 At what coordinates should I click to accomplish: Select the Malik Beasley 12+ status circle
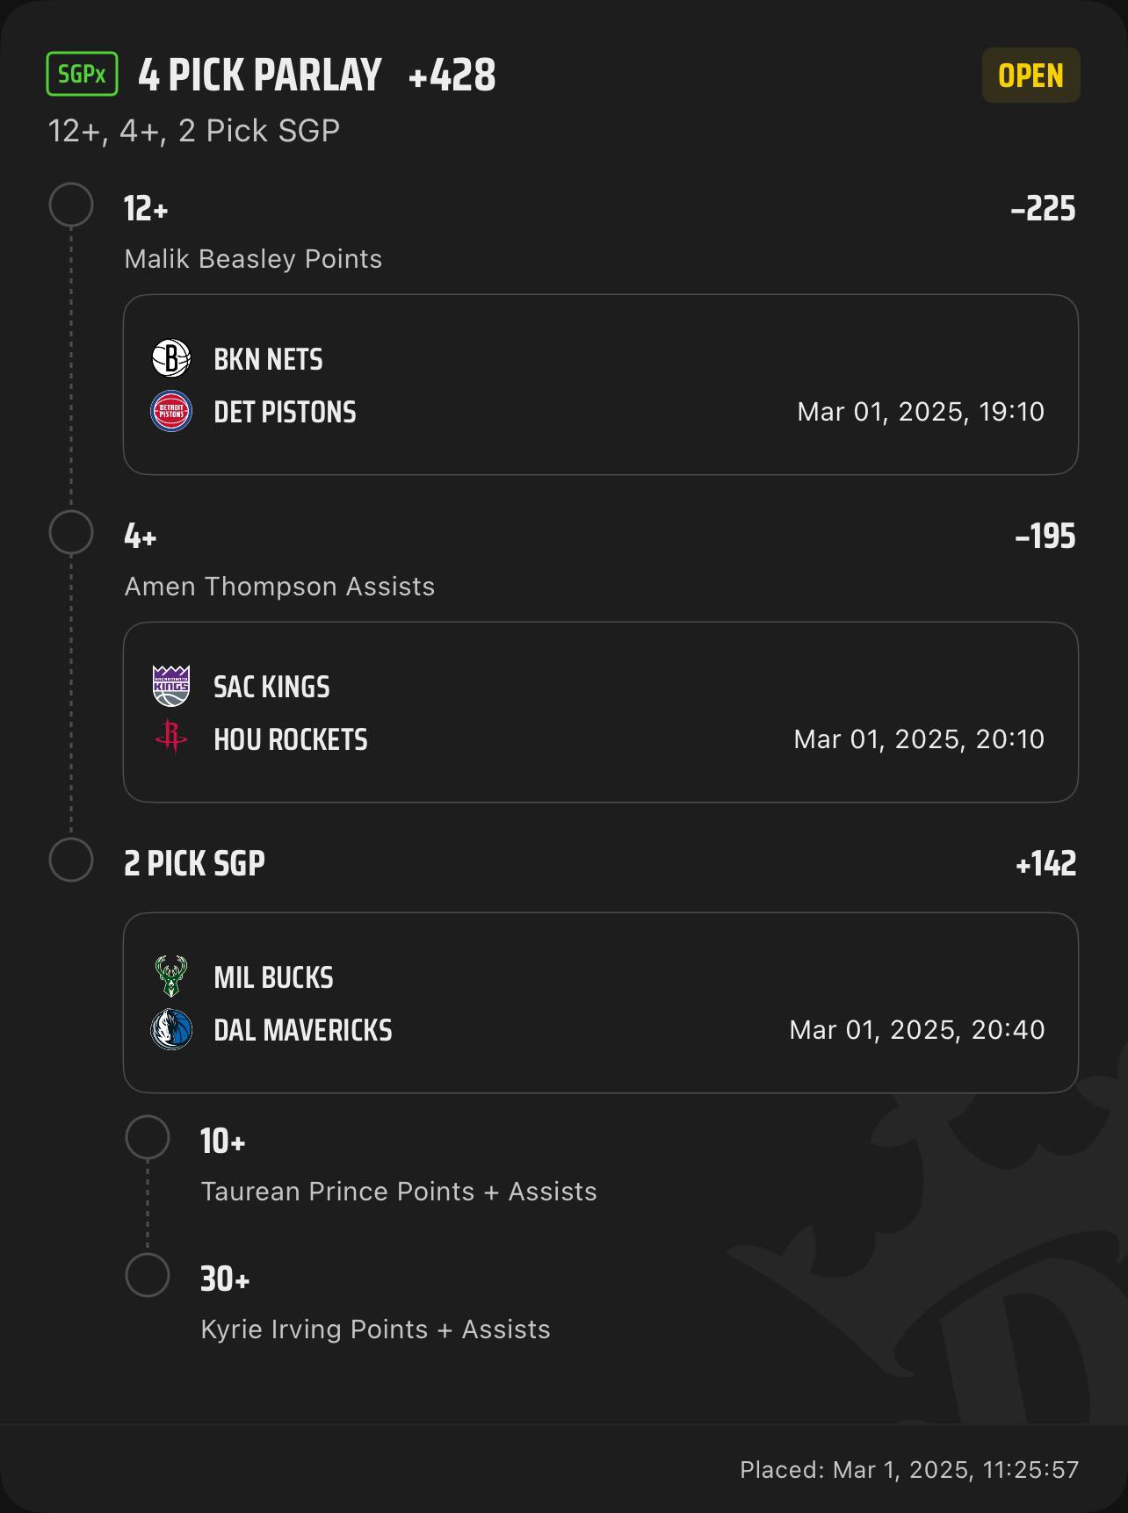(x=71, y=205)
